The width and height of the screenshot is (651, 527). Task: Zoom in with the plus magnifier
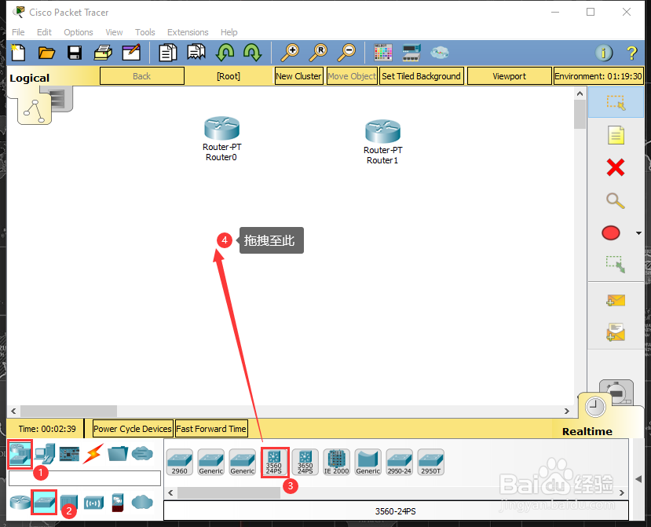point(290,53)
